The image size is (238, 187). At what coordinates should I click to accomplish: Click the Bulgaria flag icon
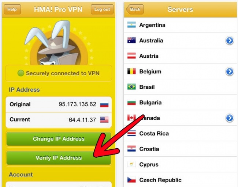tap(131, 102)
